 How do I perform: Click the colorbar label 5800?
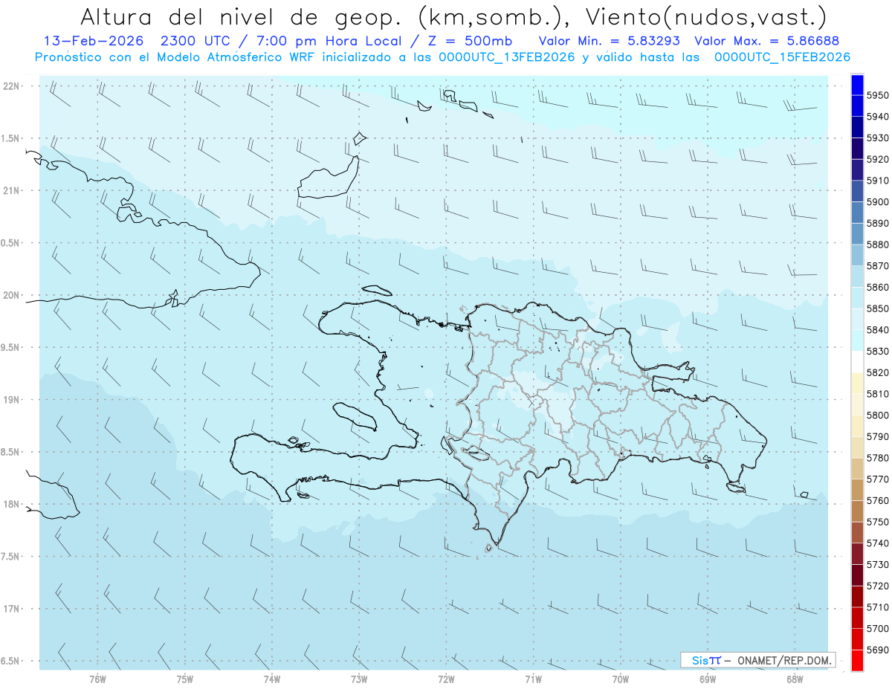tap(878, 415)
